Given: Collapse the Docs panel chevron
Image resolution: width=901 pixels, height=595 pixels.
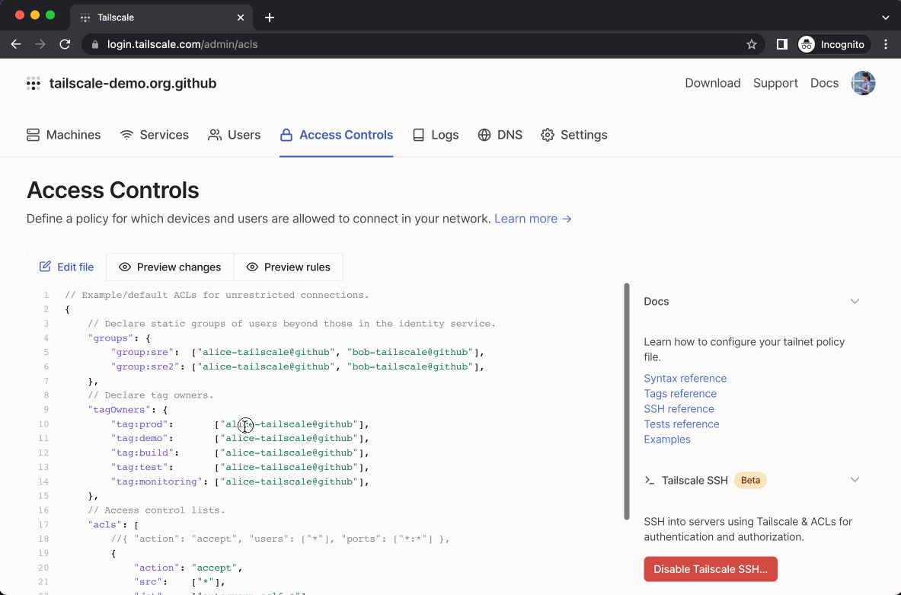Looking at the screenshot, I should tap(855, 302).
